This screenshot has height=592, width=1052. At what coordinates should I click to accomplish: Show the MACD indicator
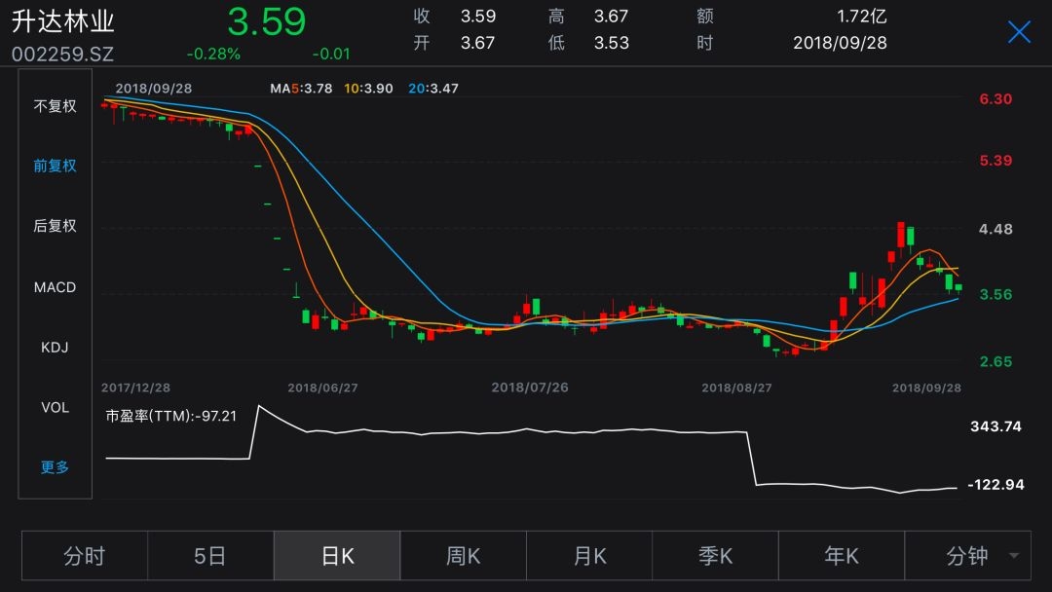coord(56,287)
